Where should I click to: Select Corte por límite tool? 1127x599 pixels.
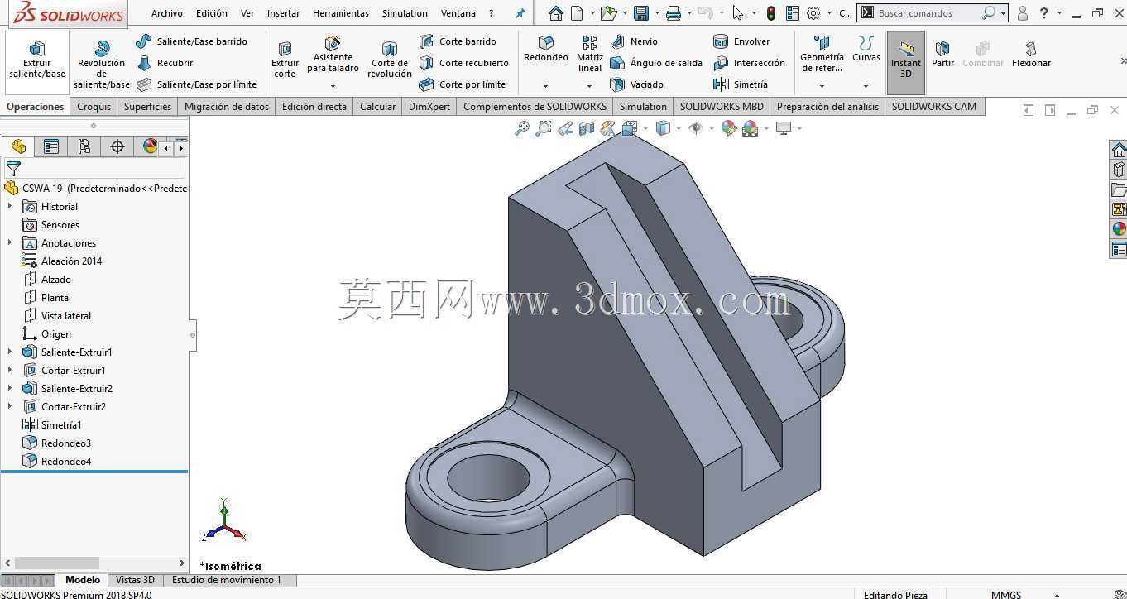pos(462,84)
